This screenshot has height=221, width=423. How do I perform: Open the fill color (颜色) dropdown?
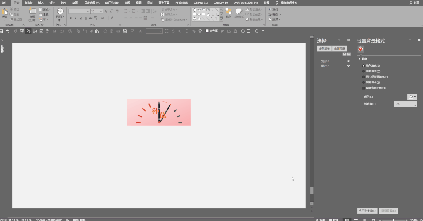pyautogui.click(x=412, y=97)
